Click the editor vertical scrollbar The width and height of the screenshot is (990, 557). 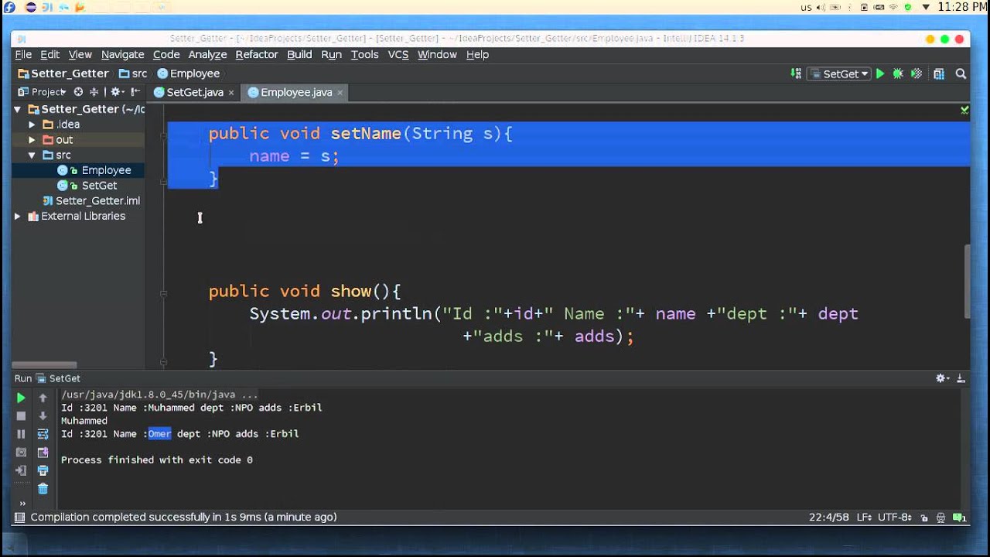[x=967, y=282]
